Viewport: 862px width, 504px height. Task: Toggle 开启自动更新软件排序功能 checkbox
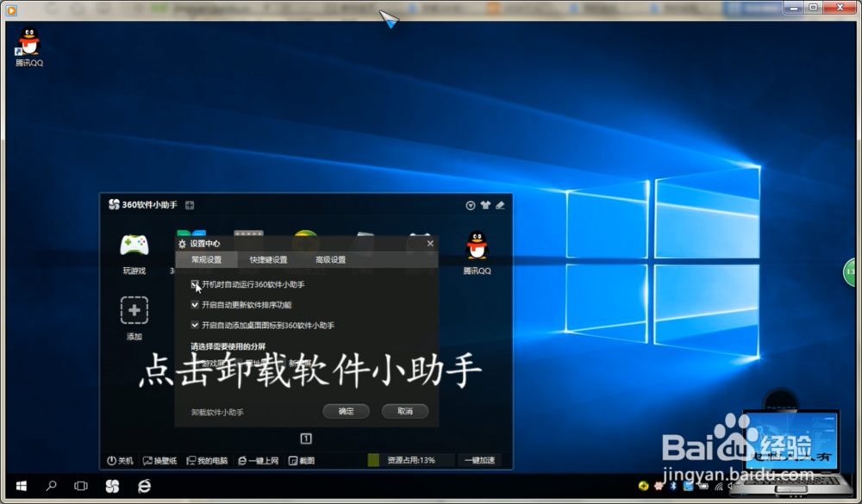pyautogui.click(x=195, y=304)
